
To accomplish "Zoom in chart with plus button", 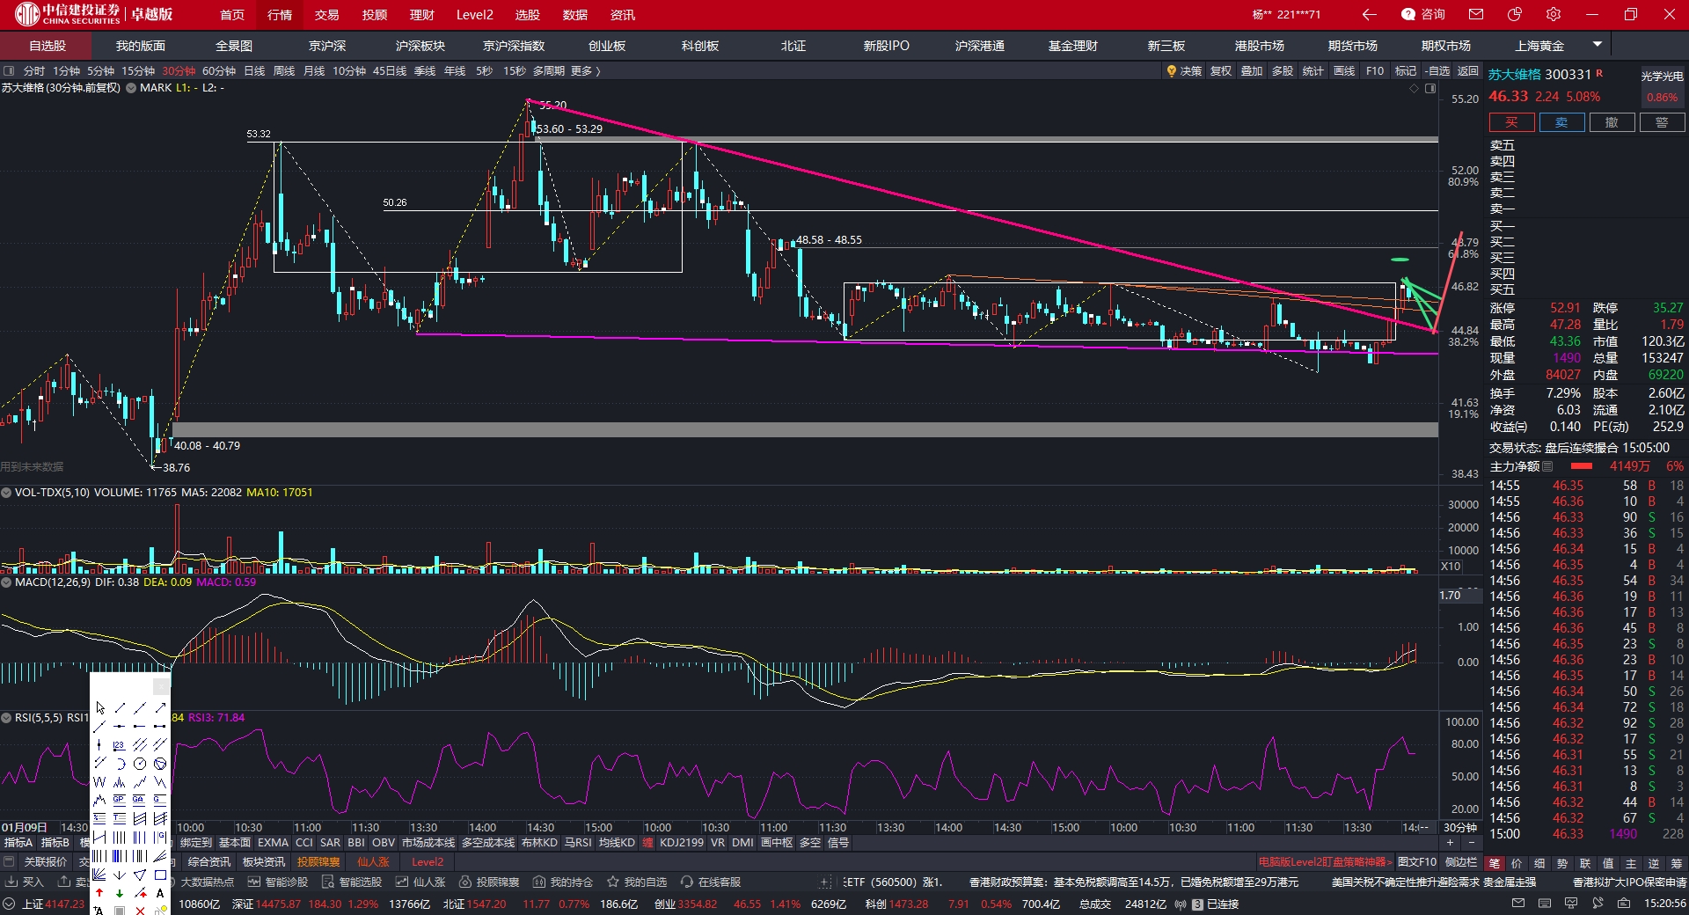I will (1450, 843).
